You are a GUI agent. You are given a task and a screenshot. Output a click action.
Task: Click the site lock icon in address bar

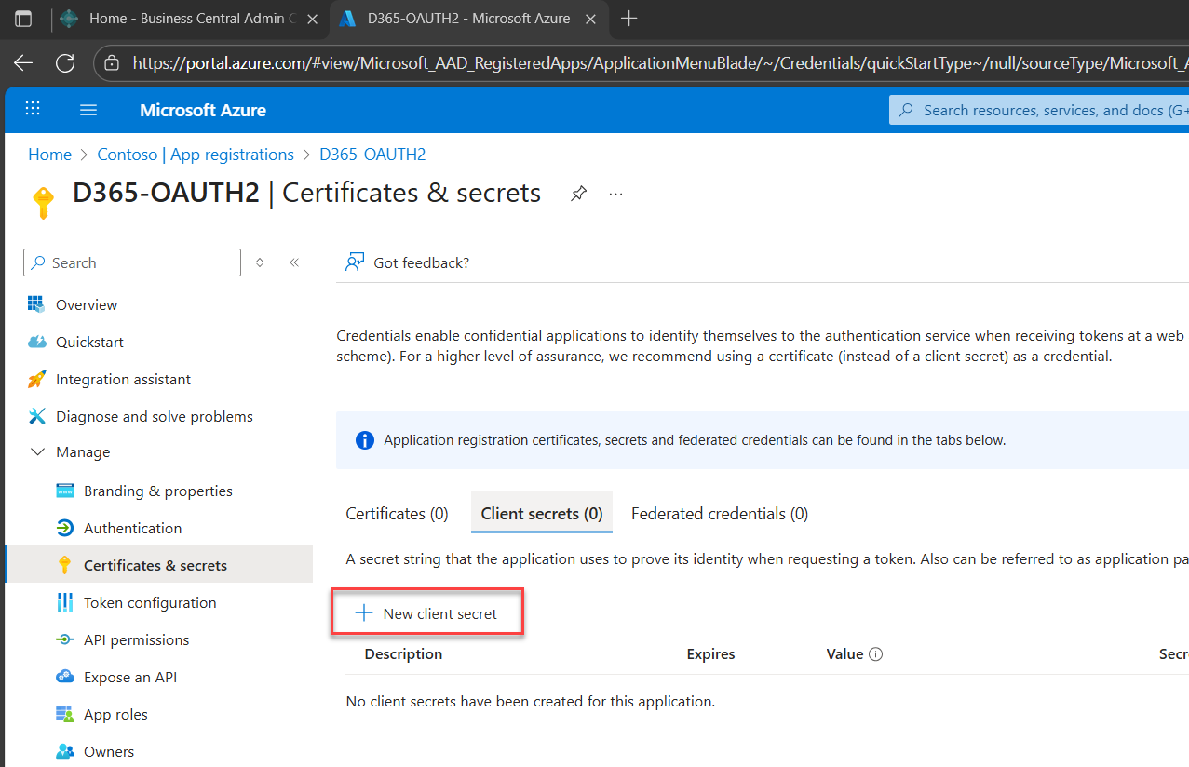pyautogui.click(x=112, y=63)
